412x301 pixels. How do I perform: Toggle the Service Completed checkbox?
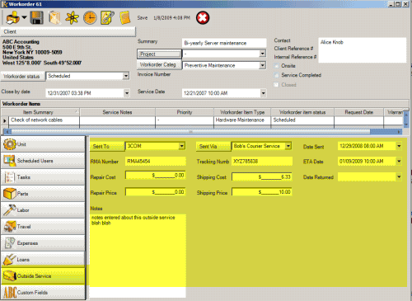[276, 75]
